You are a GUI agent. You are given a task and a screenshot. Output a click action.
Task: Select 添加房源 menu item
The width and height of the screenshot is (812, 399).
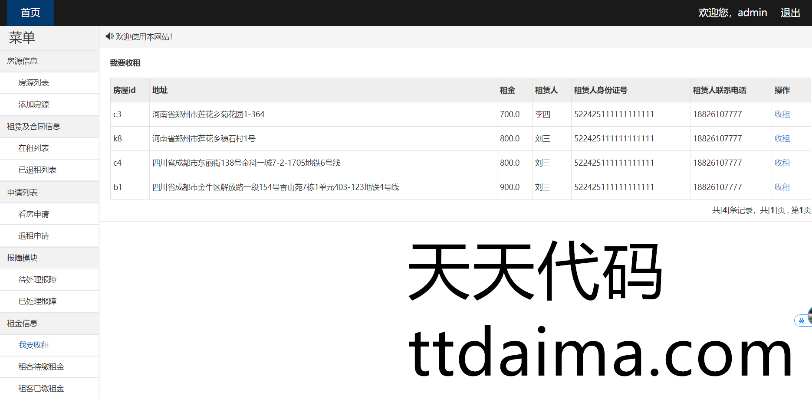34,105
